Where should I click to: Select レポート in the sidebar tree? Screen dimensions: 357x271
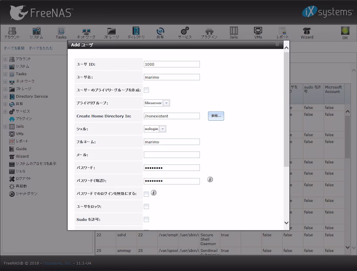22,141
